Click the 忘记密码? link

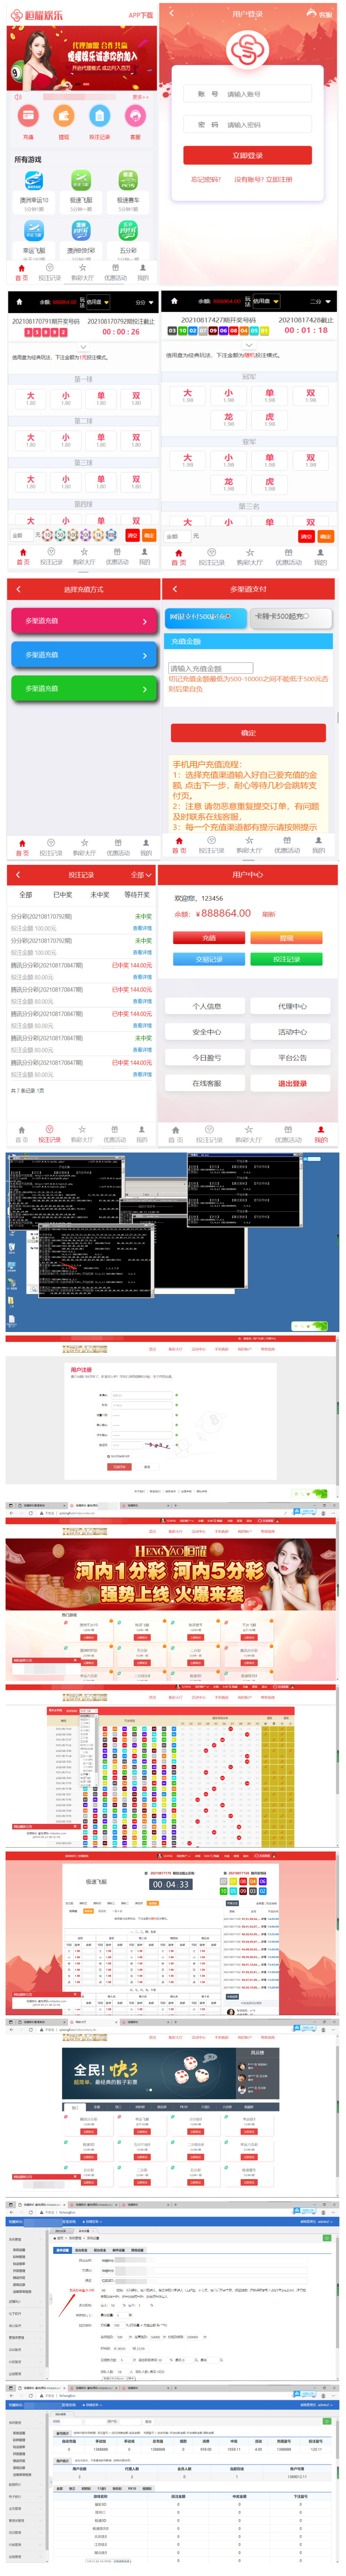(x=206, y=180)
